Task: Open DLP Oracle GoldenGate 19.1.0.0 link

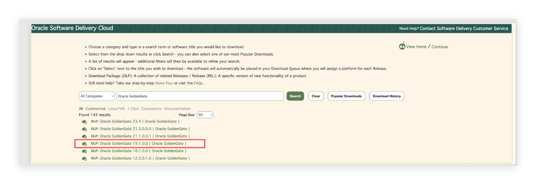Action: [138, 144]
